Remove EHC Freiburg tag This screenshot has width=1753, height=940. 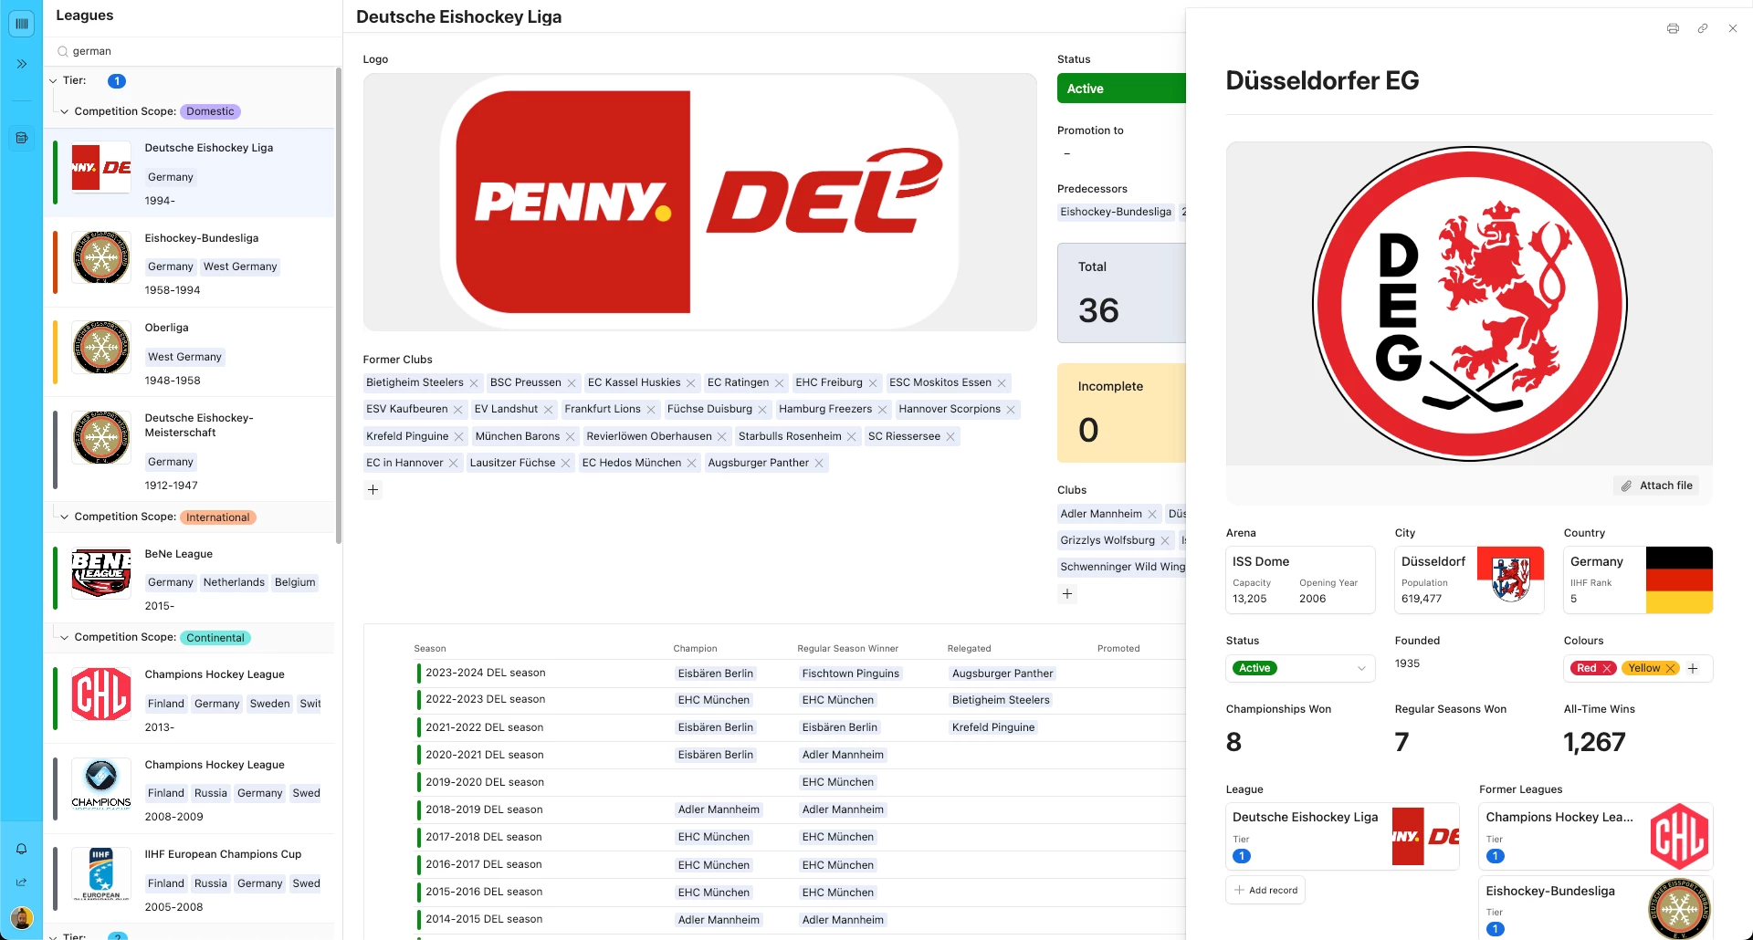[873, 383]
